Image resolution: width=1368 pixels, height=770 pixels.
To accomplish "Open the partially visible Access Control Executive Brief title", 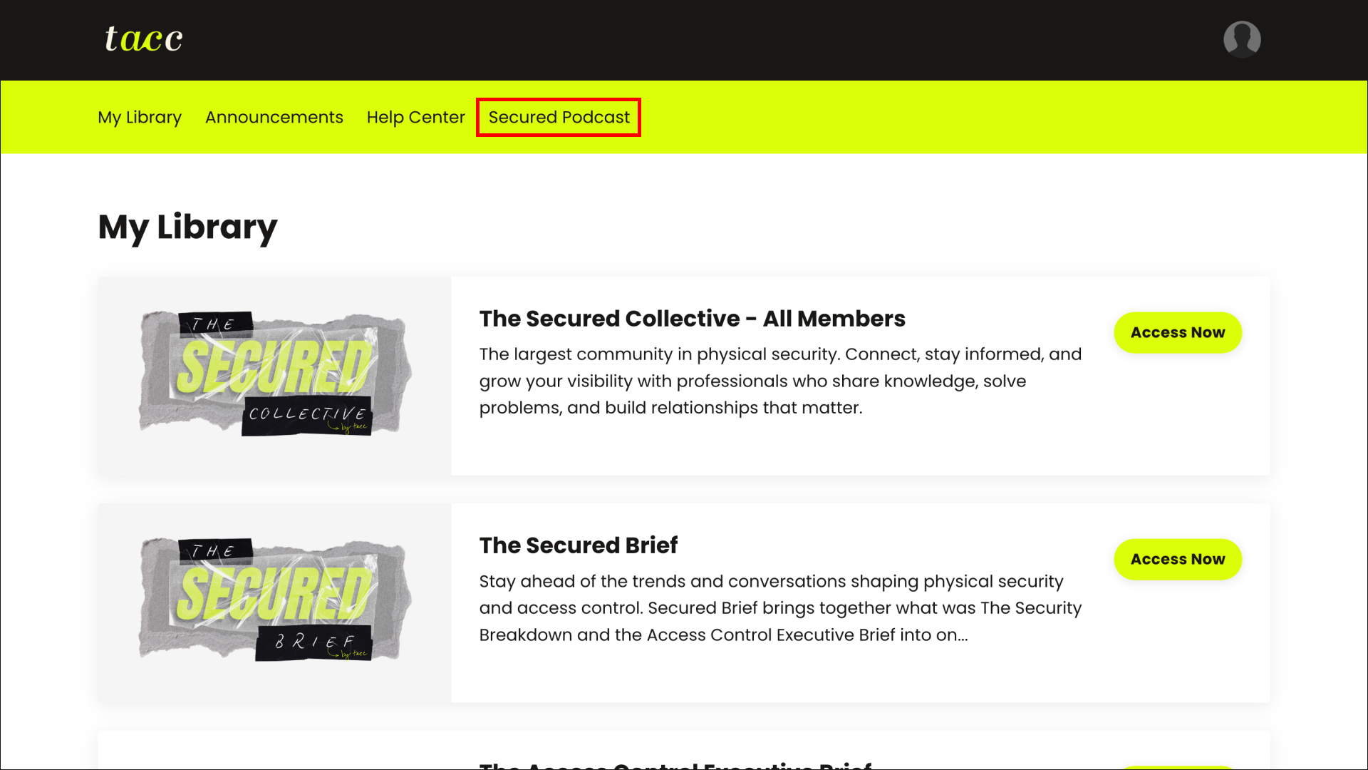I will tap(675, 765).
